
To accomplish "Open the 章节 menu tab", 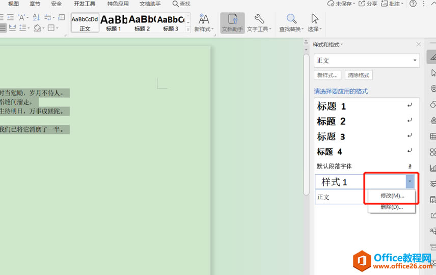I will (35, 4).
